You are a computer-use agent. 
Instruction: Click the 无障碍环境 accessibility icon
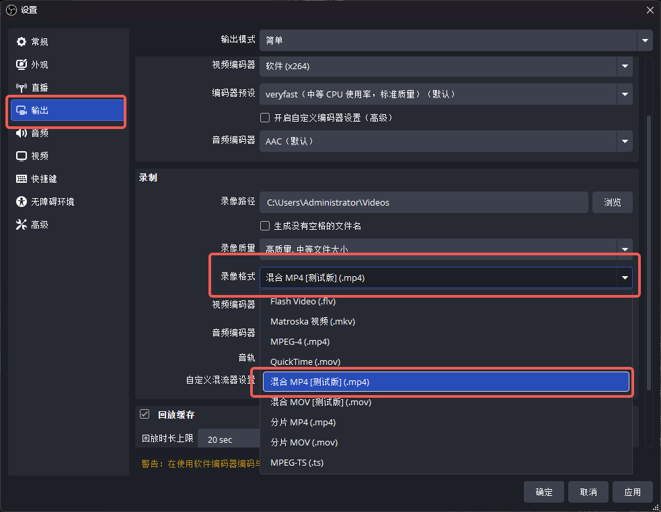[x=22, y=202]
